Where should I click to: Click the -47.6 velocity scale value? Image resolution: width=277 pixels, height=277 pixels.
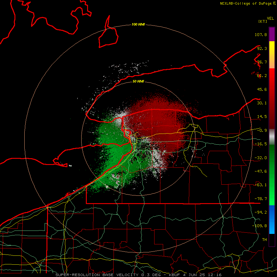(261, 171)
